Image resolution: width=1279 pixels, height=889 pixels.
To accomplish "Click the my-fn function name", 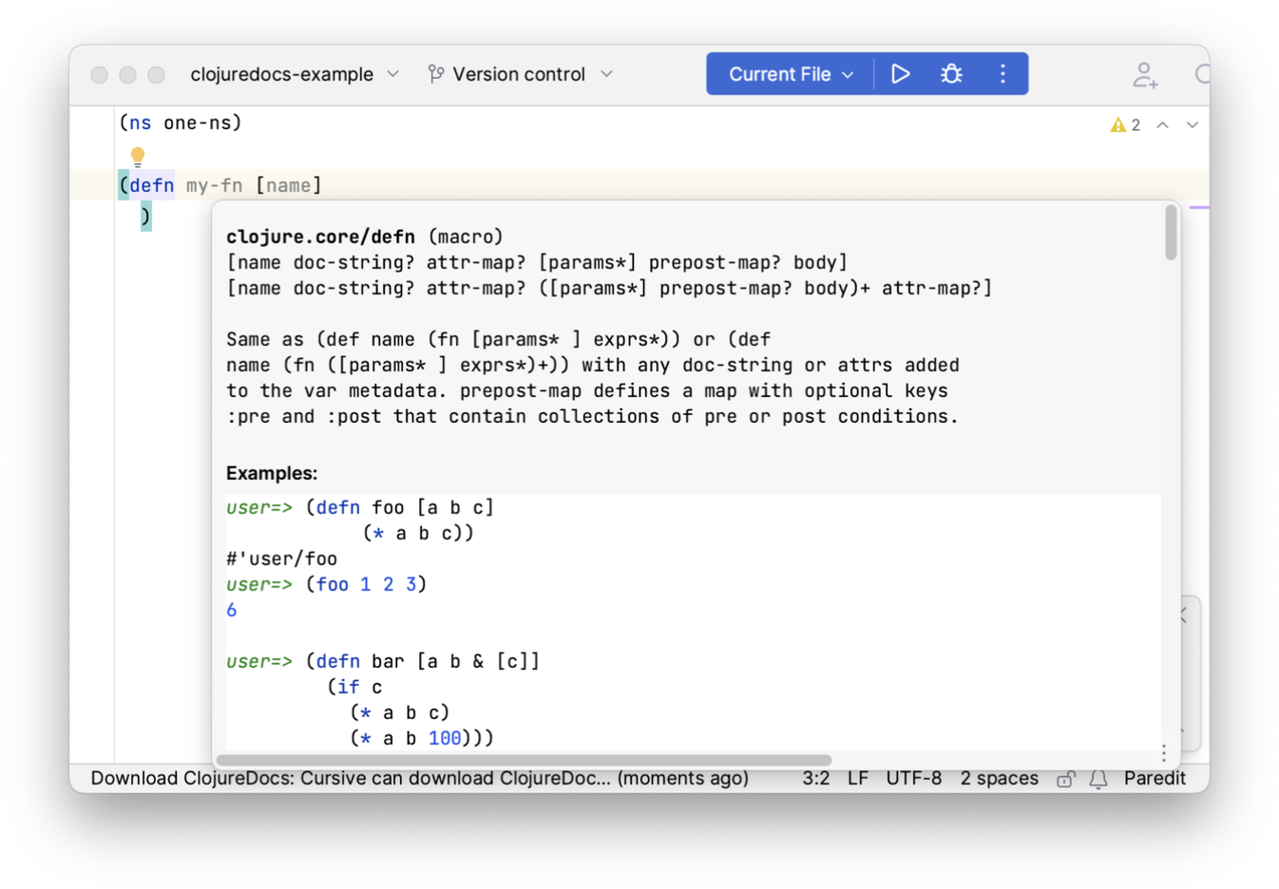I will coord(214,185).
